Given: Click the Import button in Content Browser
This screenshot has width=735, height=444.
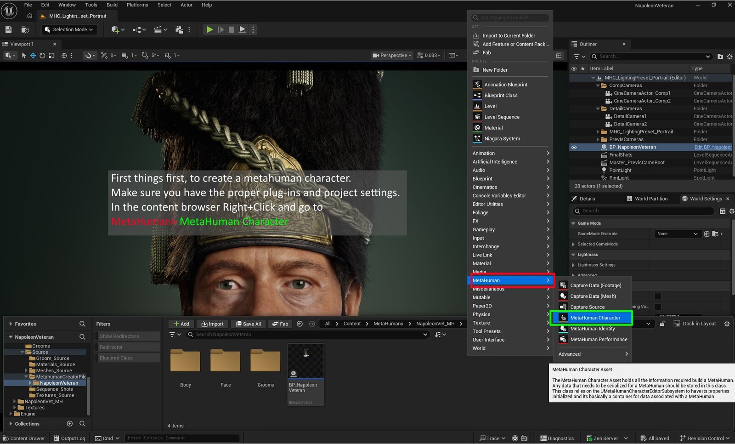Looking at the screenshot, I should tap(213, 324).
